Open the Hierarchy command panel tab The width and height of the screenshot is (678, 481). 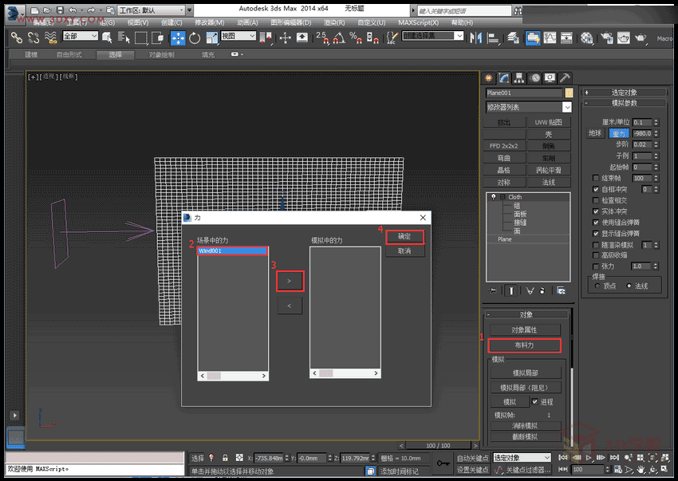519,77
